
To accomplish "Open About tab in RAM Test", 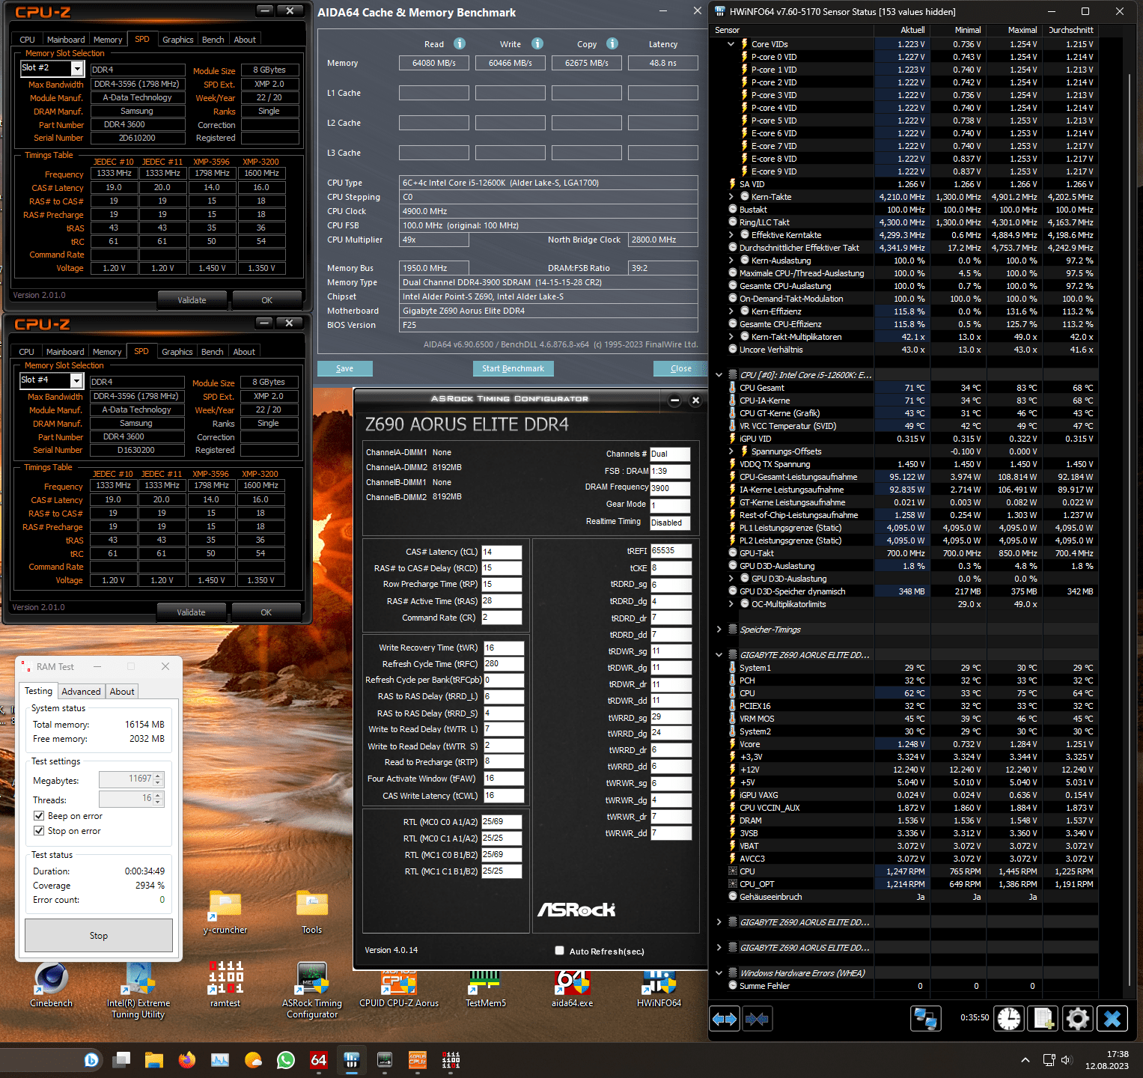I will pos(122,692).
